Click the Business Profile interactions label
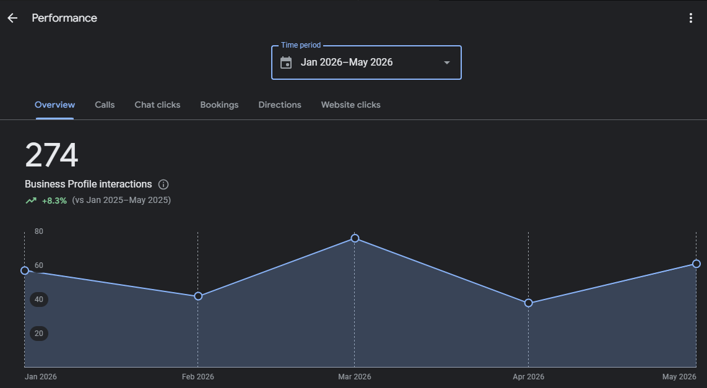This screenshot has height=388, width=707. [x=89, y=184]
